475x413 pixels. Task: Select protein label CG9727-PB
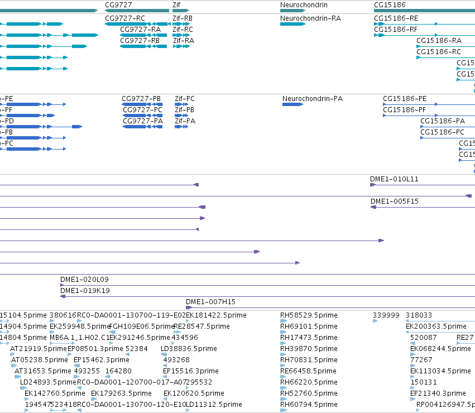(x=141, y=99)
